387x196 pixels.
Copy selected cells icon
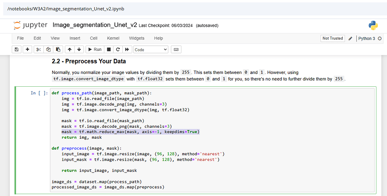click(48, 49)
